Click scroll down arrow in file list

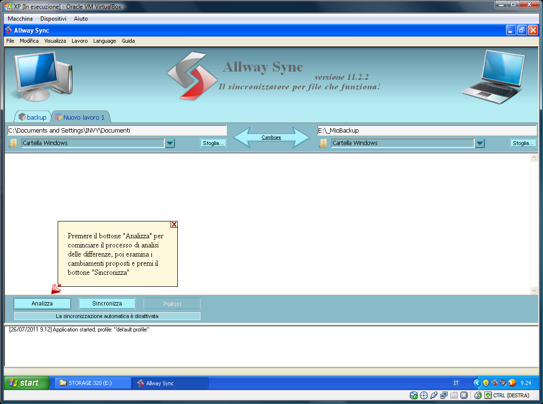(534, 291)
